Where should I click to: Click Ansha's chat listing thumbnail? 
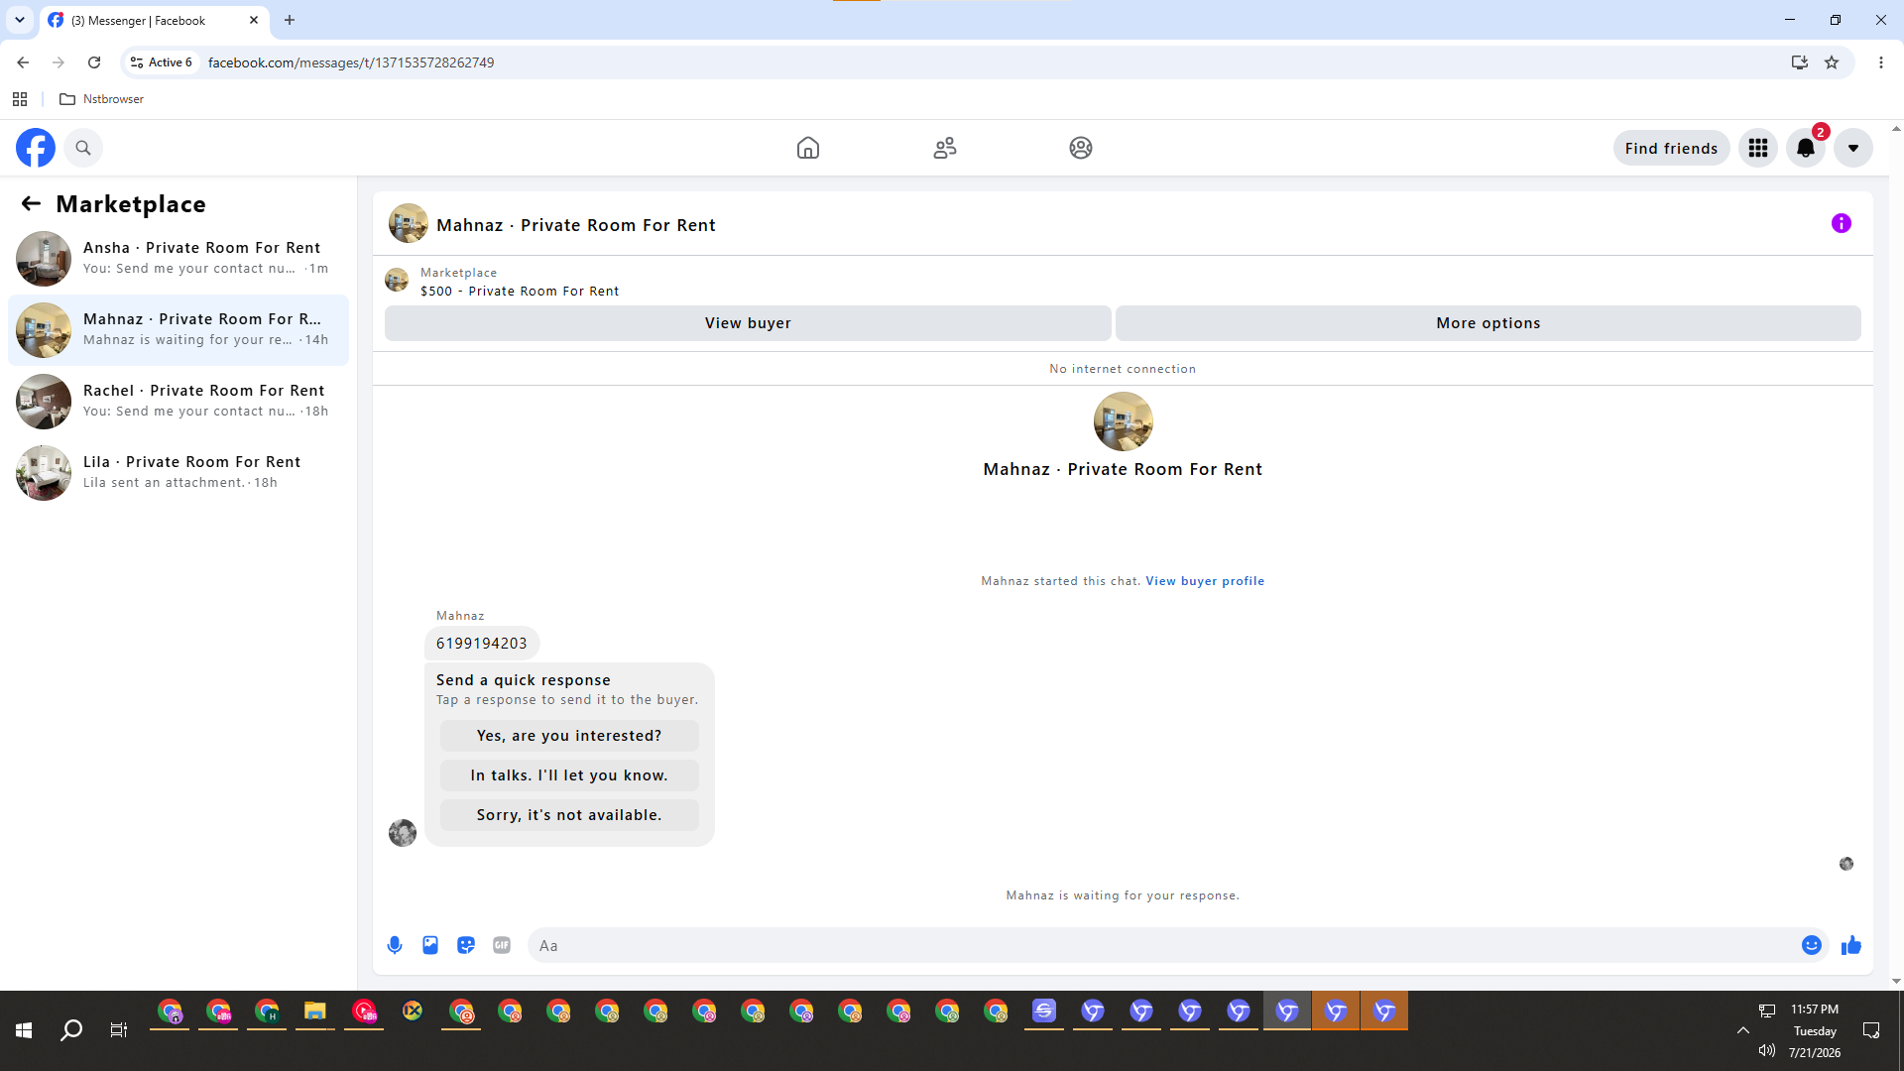[44, 259]
